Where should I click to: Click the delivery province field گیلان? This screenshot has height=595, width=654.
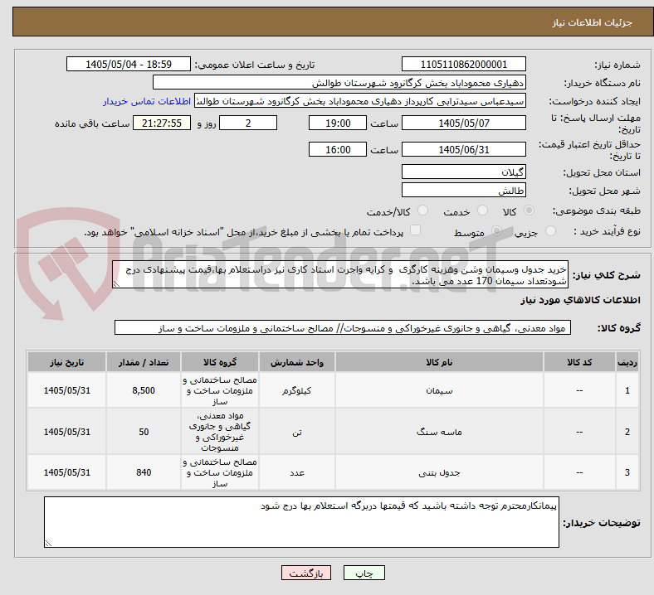click(463, 172)
